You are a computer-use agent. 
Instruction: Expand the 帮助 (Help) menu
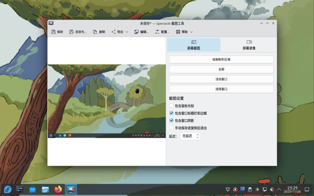click(184, 32)
